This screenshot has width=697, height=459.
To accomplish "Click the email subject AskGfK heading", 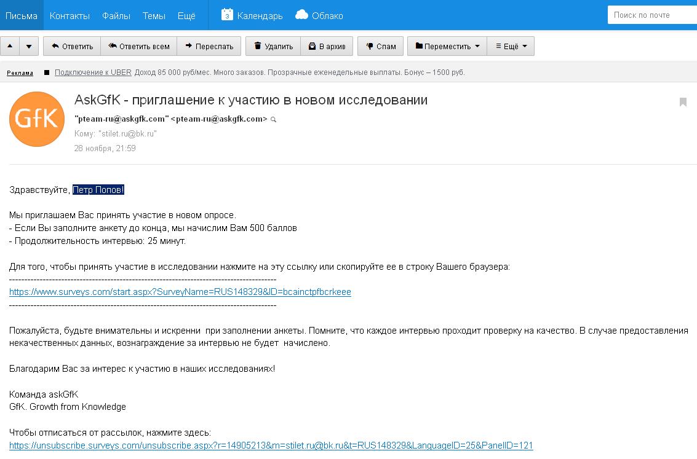I will (x=251, y=100).
